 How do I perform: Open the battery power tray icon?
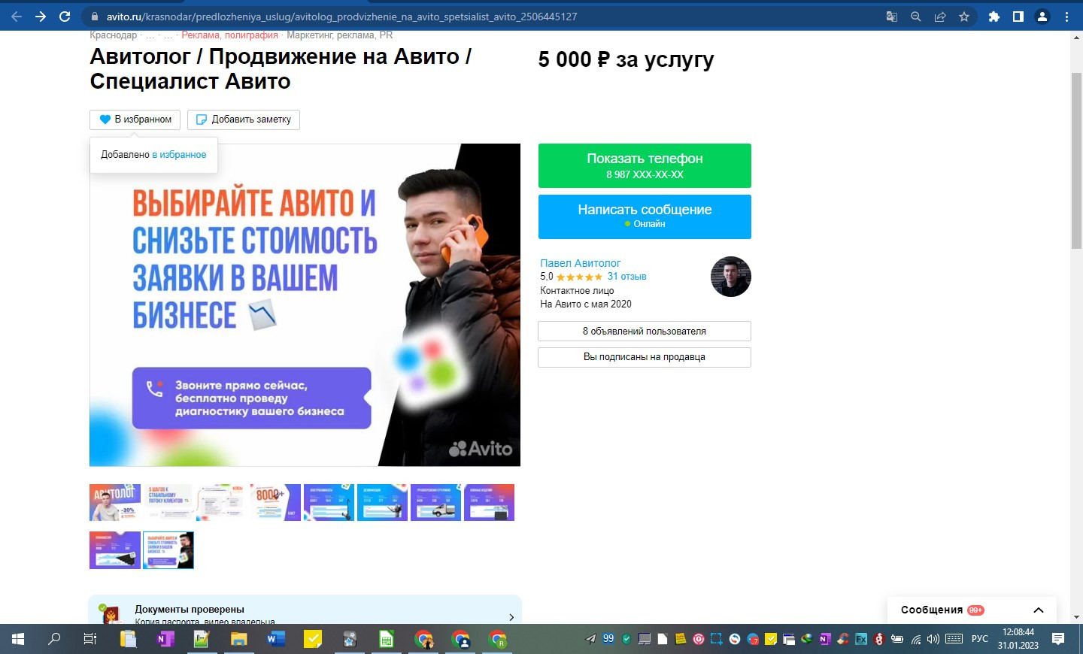897,639
